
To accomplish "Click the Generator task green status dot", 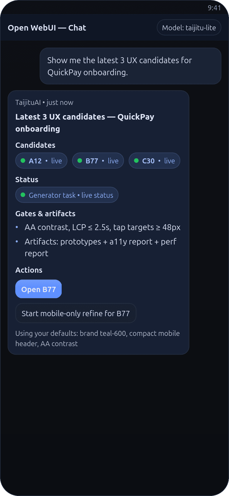I will tap(23, 195).
